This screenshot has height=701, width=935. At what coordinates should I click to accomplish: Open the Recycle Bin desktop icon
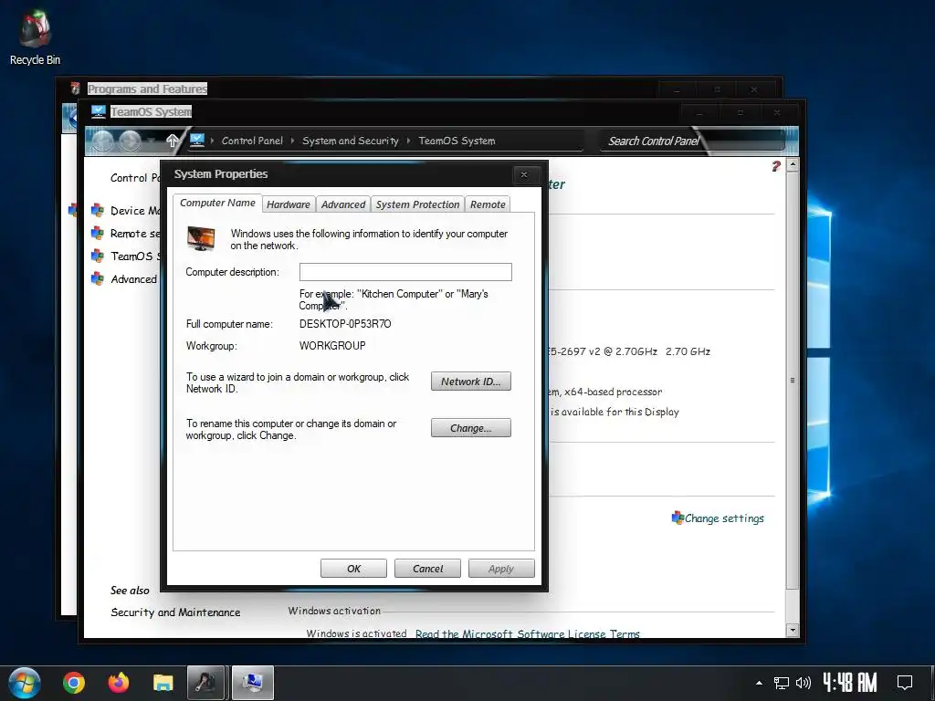(35, 36)
